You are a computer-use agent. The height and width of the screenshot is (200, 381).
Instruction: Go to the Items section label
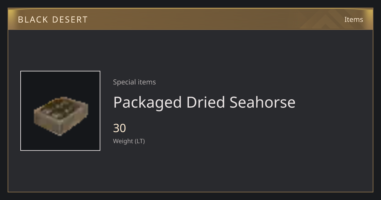[x=354, y=19]
